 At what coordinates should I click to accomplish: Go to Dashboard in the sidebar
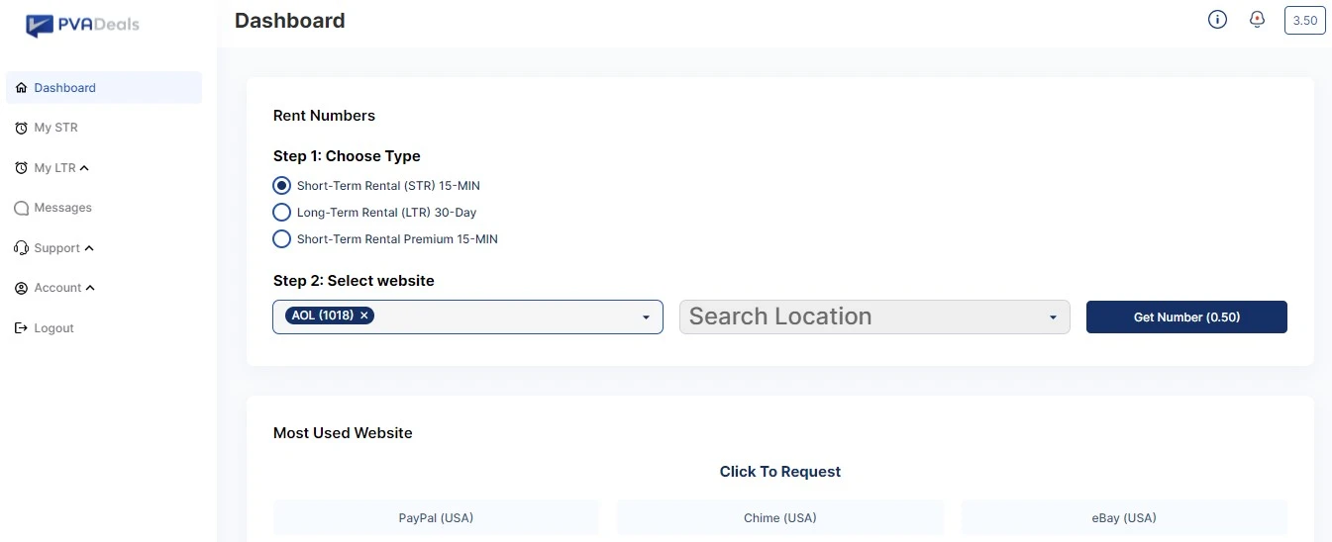[x=103, y=88]
